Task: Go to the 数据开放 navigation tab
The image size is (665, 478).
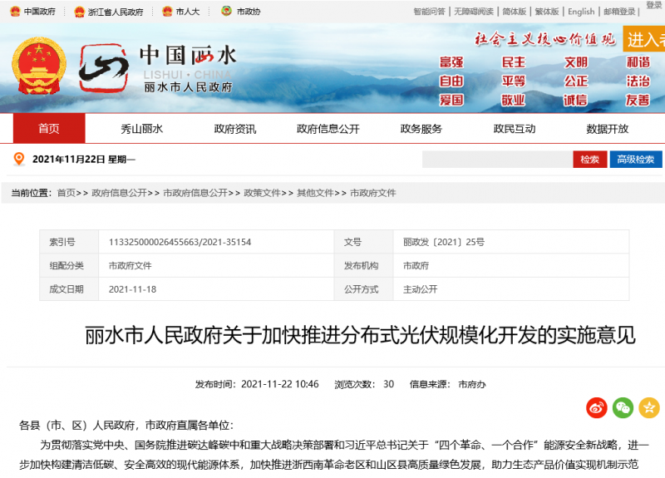Action: (x=608, y=129)
